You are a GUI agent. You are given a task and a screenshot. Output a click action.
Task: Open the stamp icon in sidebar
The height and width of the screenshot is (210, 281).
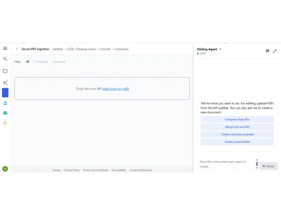pyautogui.click(x=5, y=103)
